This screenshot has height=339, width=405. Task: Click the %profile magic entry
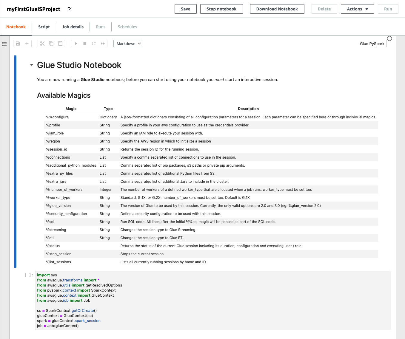53,125
